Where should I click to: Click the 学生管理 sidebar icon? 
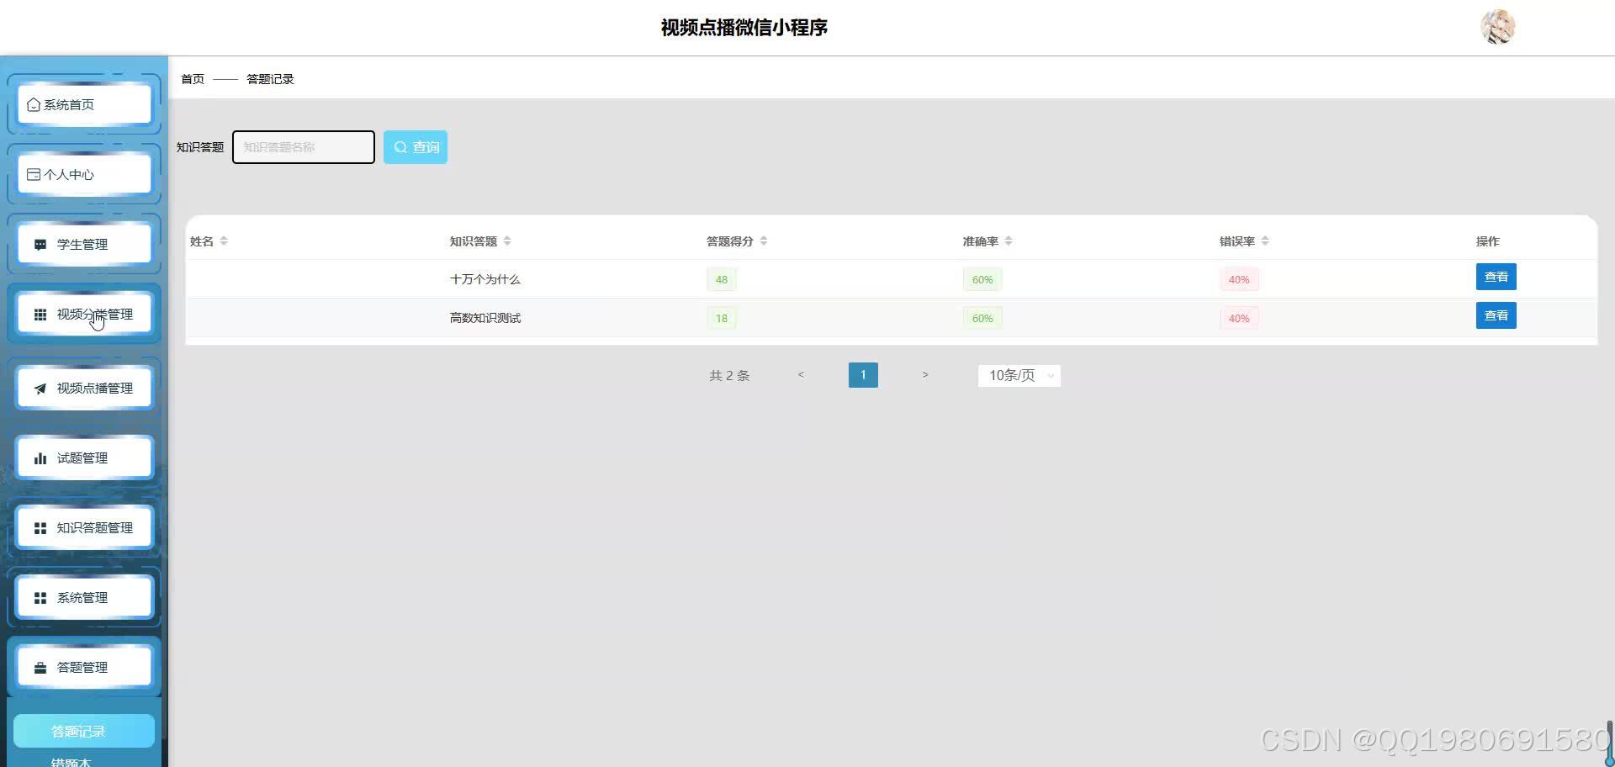pos(39,244)
